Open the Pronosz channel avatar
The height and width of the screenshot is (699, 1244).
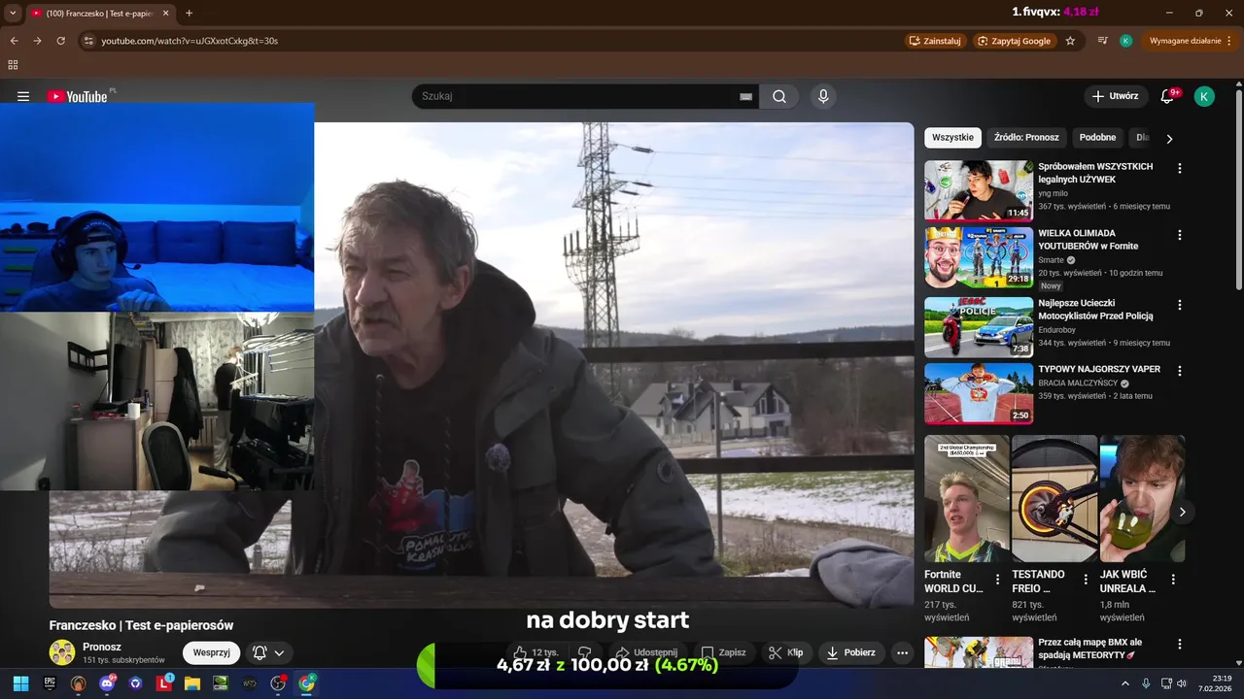tap(62, 652)
